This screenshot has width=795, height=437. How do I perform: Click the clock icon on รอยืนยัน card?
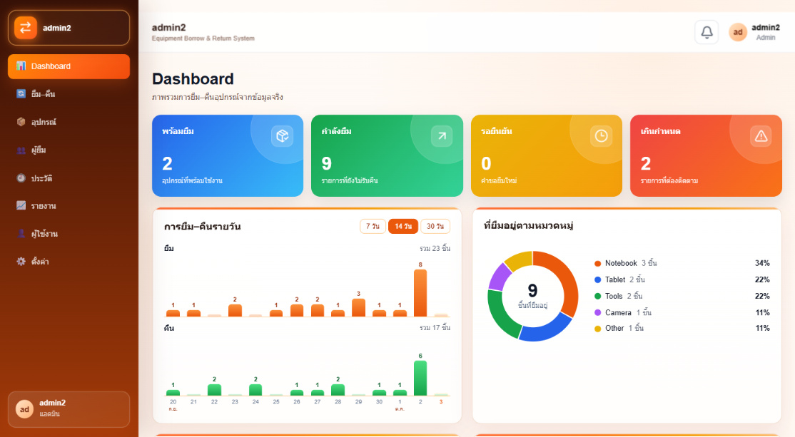pyautogui.click(x=601, y=136)
